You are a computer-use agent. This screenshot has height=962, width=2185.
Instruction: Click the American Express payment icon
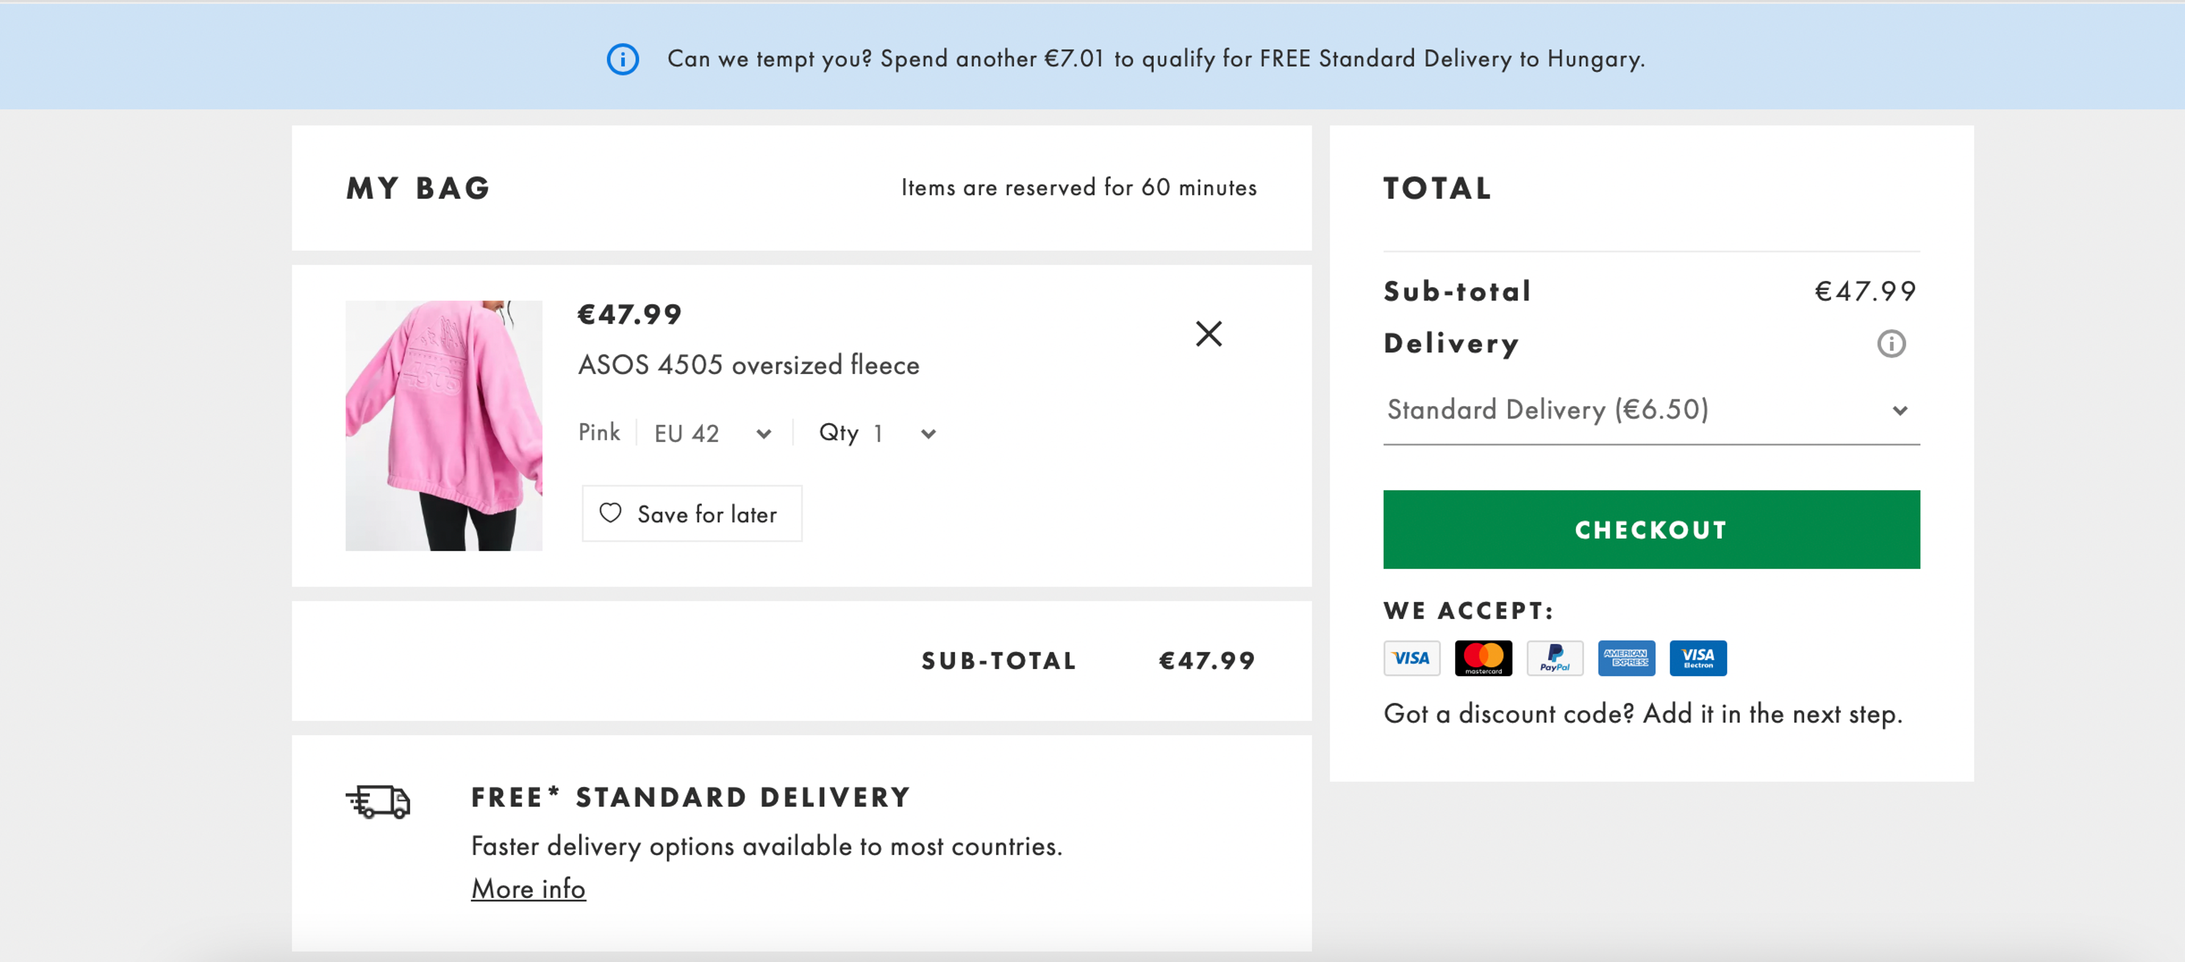(1627, 658)
